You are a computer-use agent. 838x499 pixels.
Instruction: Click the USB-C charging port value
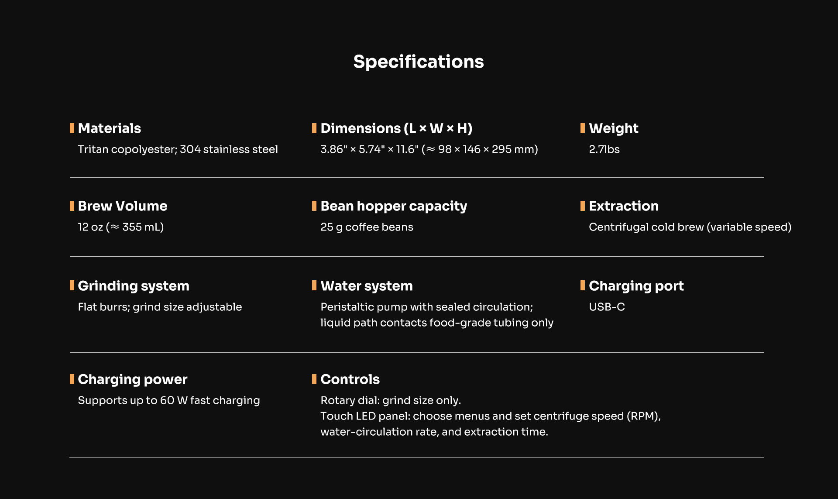[x=607, y=307]
